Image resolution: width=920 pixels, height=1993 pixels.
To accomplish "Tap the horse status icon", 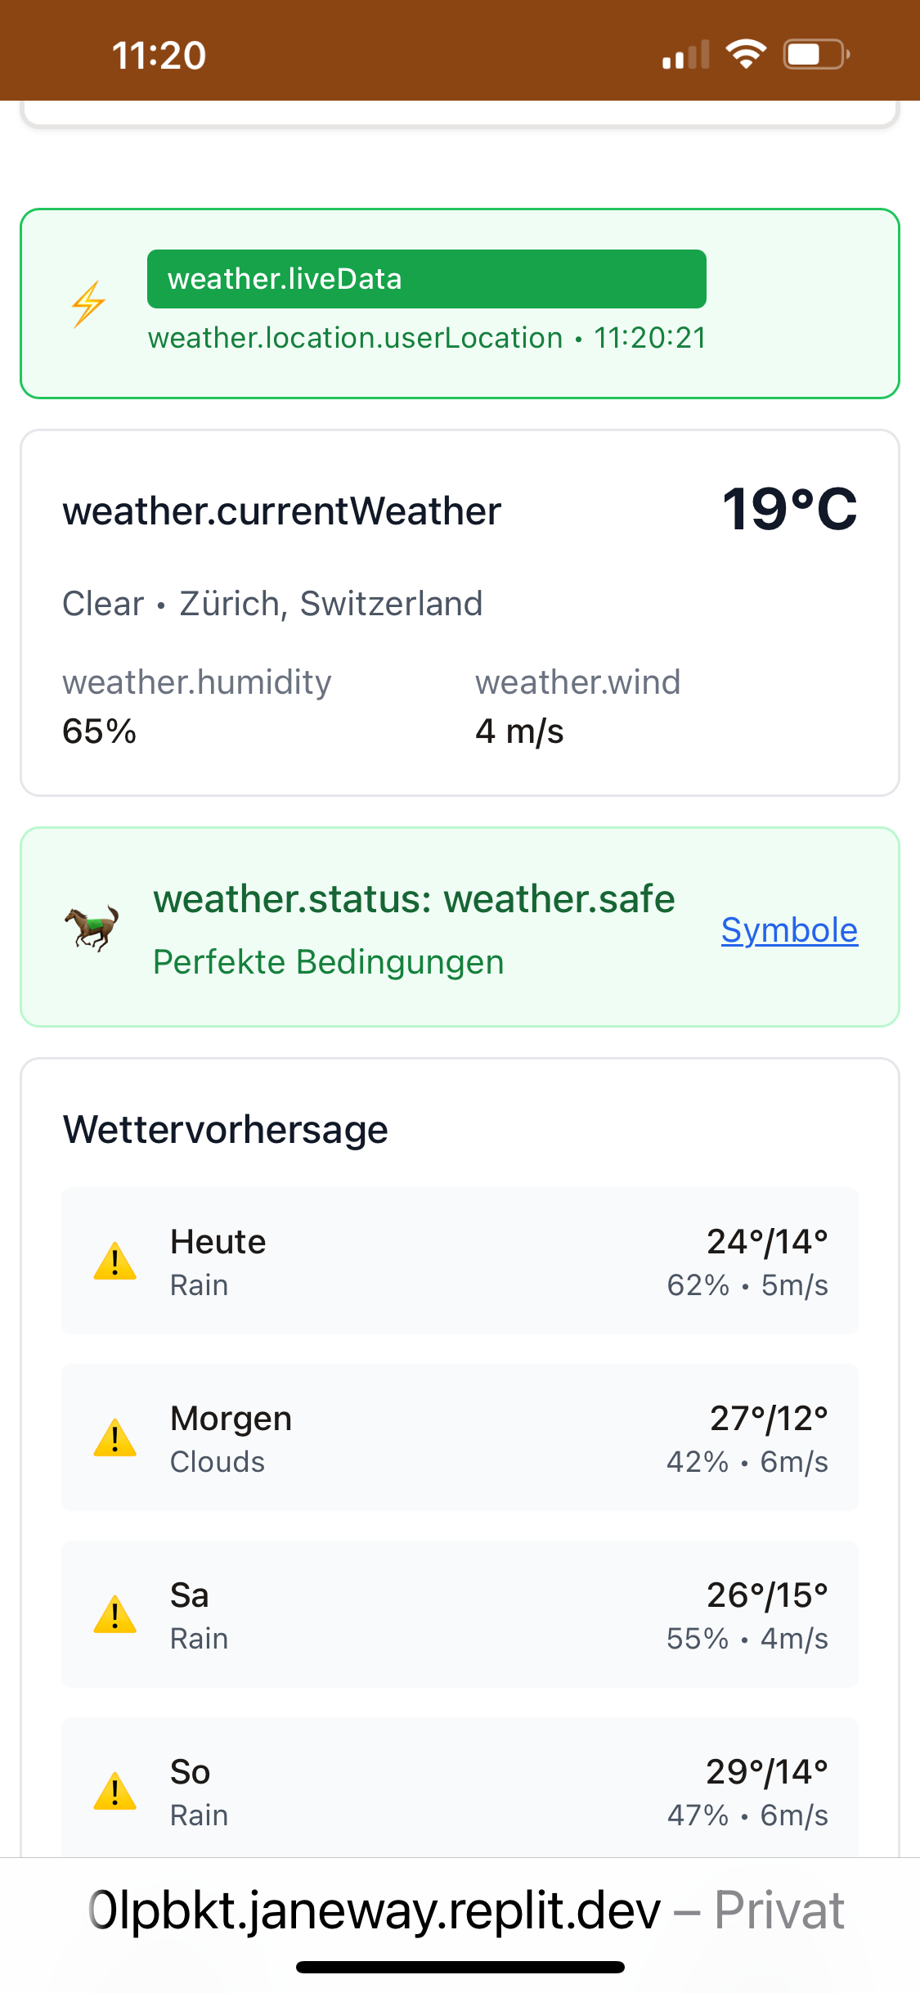I will [92, 928].
